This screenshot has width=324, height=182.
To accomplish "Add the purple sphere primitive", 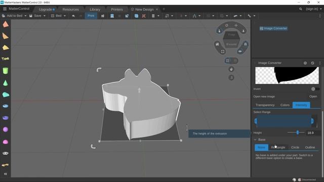I will [6, 129].
